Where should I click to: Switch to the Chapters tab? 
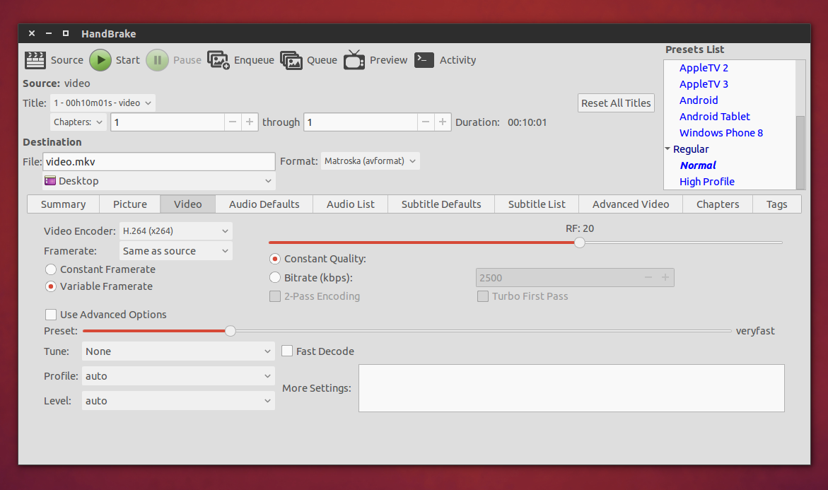(x=718, y=204)
